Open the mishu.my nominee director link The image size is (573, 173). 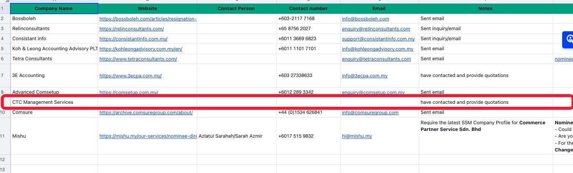(148, 136)
